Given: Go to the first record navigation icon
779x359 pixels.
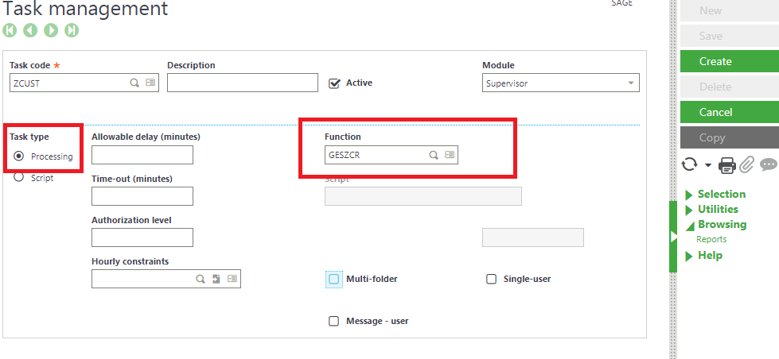Looking at the screenshot, I should pos(10,30).
